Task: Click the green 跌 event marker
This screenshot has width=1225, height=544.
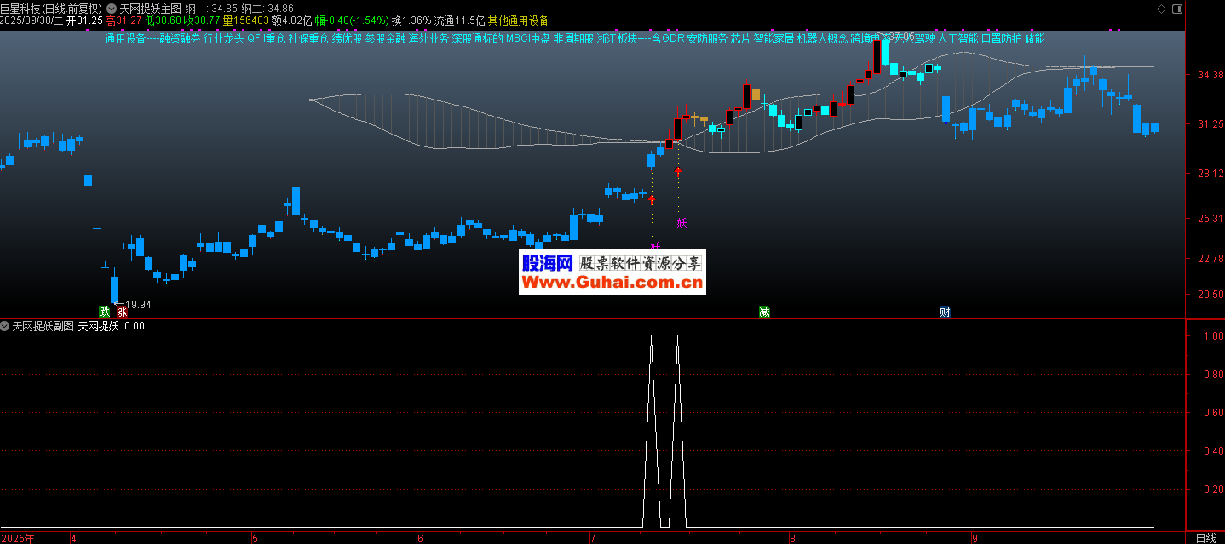Action: (105, 312)
